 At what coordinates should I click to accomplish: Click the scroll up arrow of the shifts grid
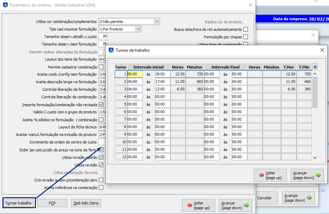pos(315,74)
